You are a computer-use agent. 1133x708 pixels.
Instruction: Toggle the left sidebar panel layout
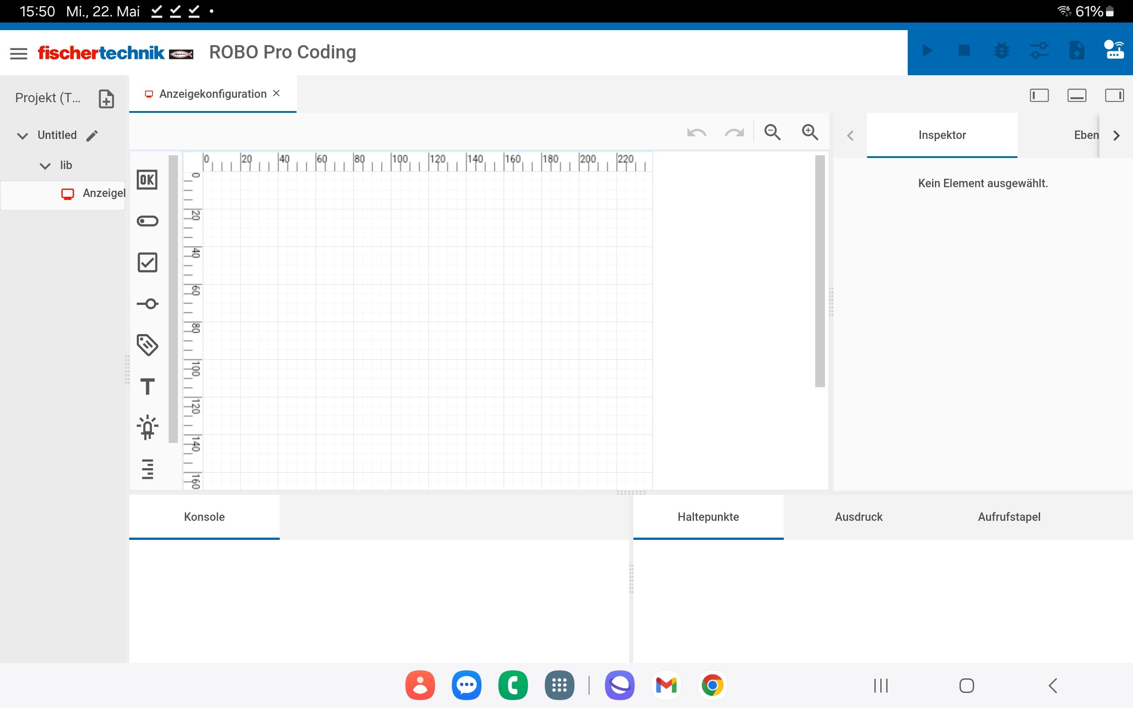point(1039,96)
